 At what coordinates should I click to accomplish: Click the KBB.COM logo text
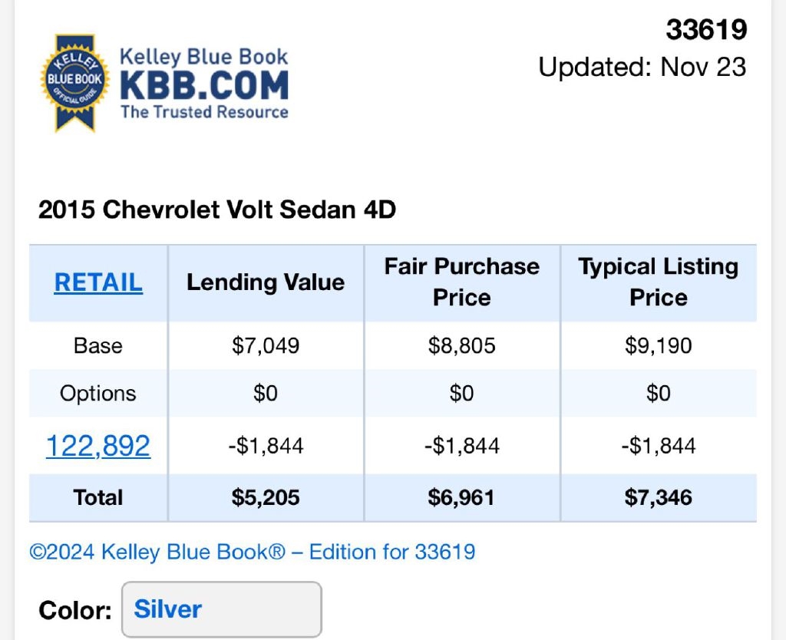(x=204, y=85)
